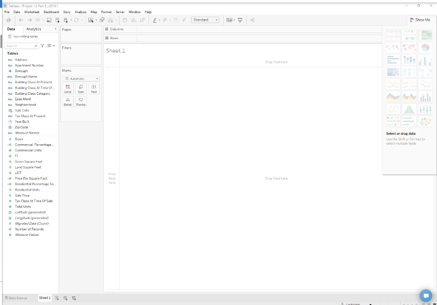Open the Automatic mark type dropdown
437x305 pixels.
[81, 79]
